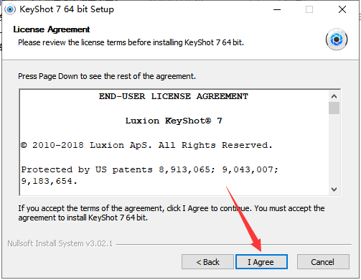Go to previous step with Back button

tap(207, 262)
